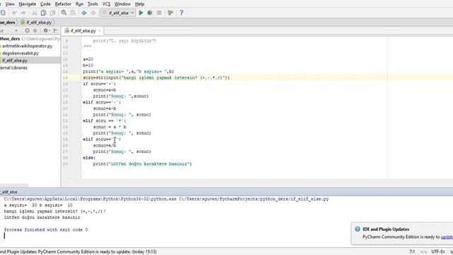Click the Cut scissors icon
The height and width of the screenshot is (255, 453).
(34, 13)
